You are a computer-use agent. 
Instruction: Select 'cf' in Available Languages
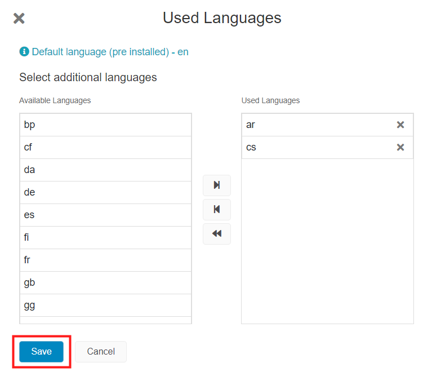(105, 148)
